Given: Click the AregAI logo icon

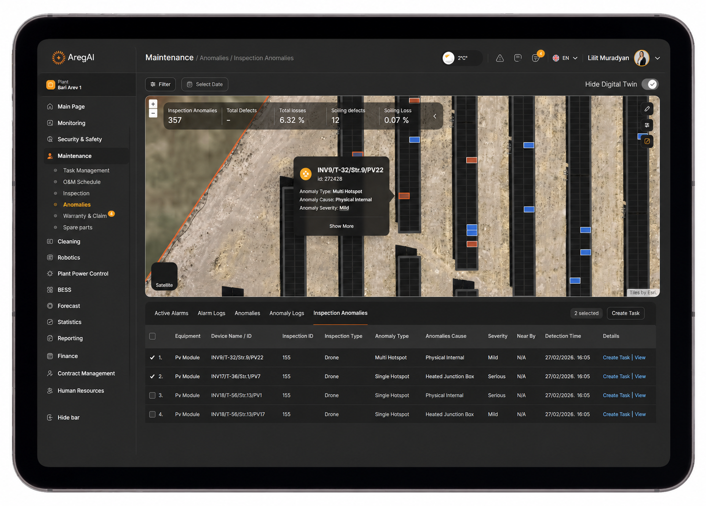Looking at the screenshot, I should (59, 58).
